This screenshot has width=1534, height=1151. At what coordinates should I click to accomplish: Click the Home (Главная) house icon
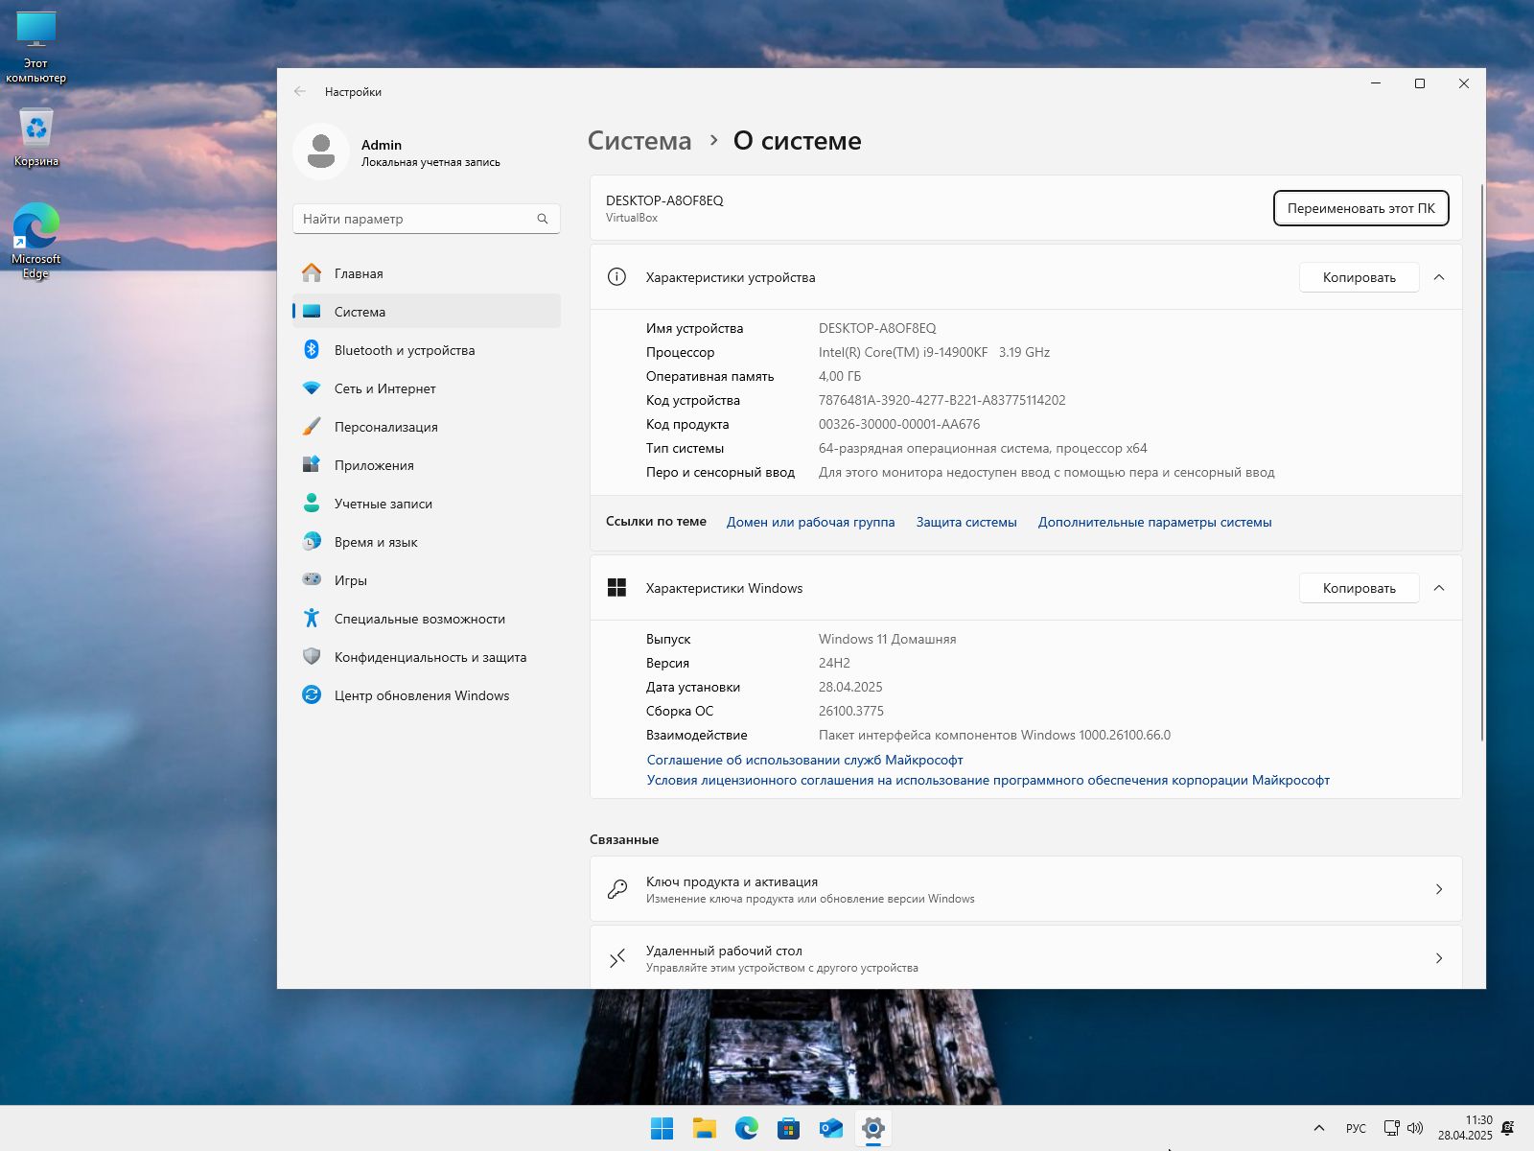312,273
